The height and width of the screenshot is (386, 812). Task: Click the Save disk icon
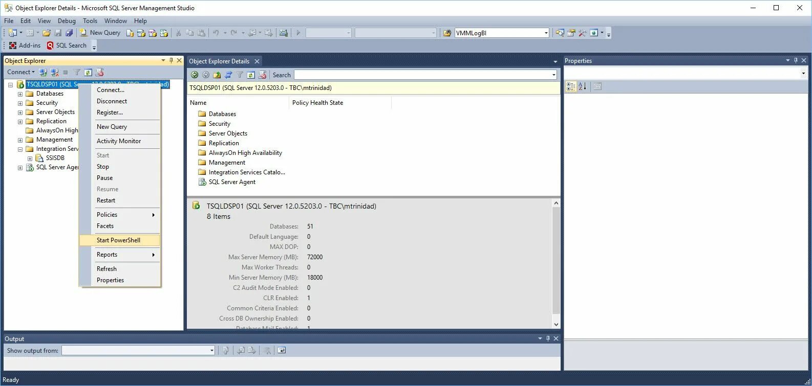[58, 33]
